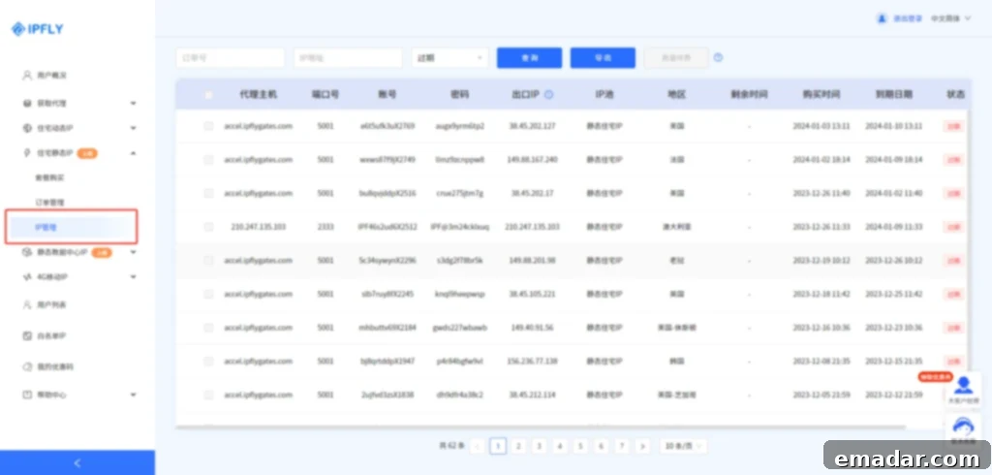The width and height of the screenshot is (992, 475).
Task: Go to pagination page 7
Action: point(622,447)
